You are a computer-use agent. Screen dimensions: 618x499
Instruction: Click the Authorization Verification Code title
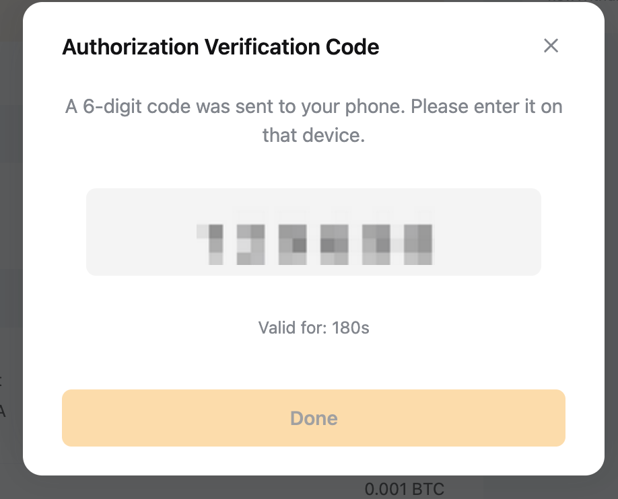[220, 47]
